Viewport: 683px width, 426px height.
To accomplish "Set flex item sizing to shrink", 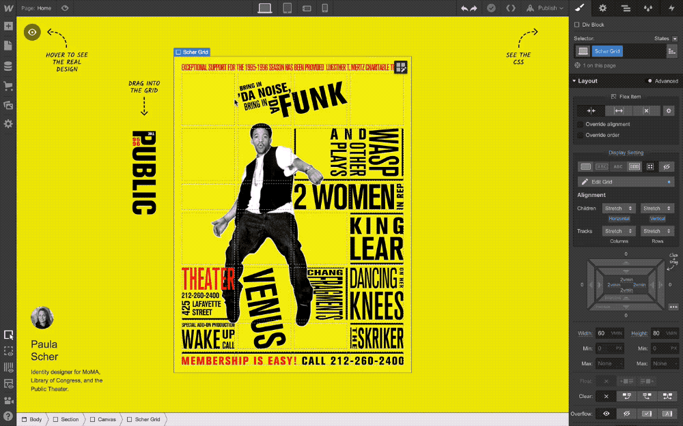I will tap(591, 111).
